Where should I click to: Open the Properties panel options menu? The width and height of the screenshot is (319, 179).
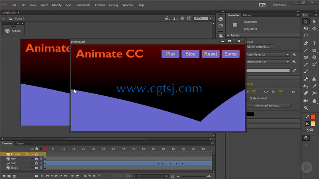[298, 15]
